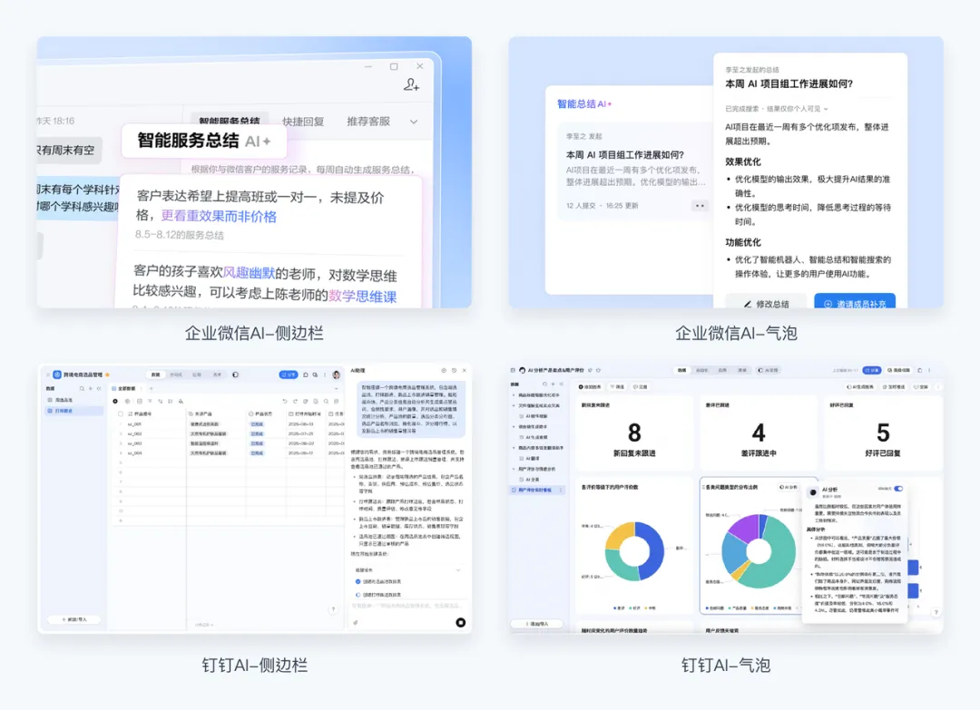Open the 好评已回复 card showing 5
Image resolution: width=980 pixels, height=710 pixels.
click(883, 433)
